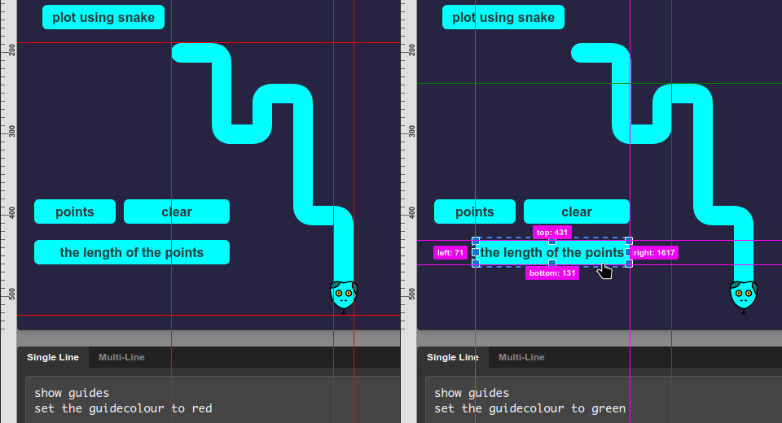782x423 pixels.
Task: Click the bottom-right resize handle of the selected button
Action: tap(629, 264)
